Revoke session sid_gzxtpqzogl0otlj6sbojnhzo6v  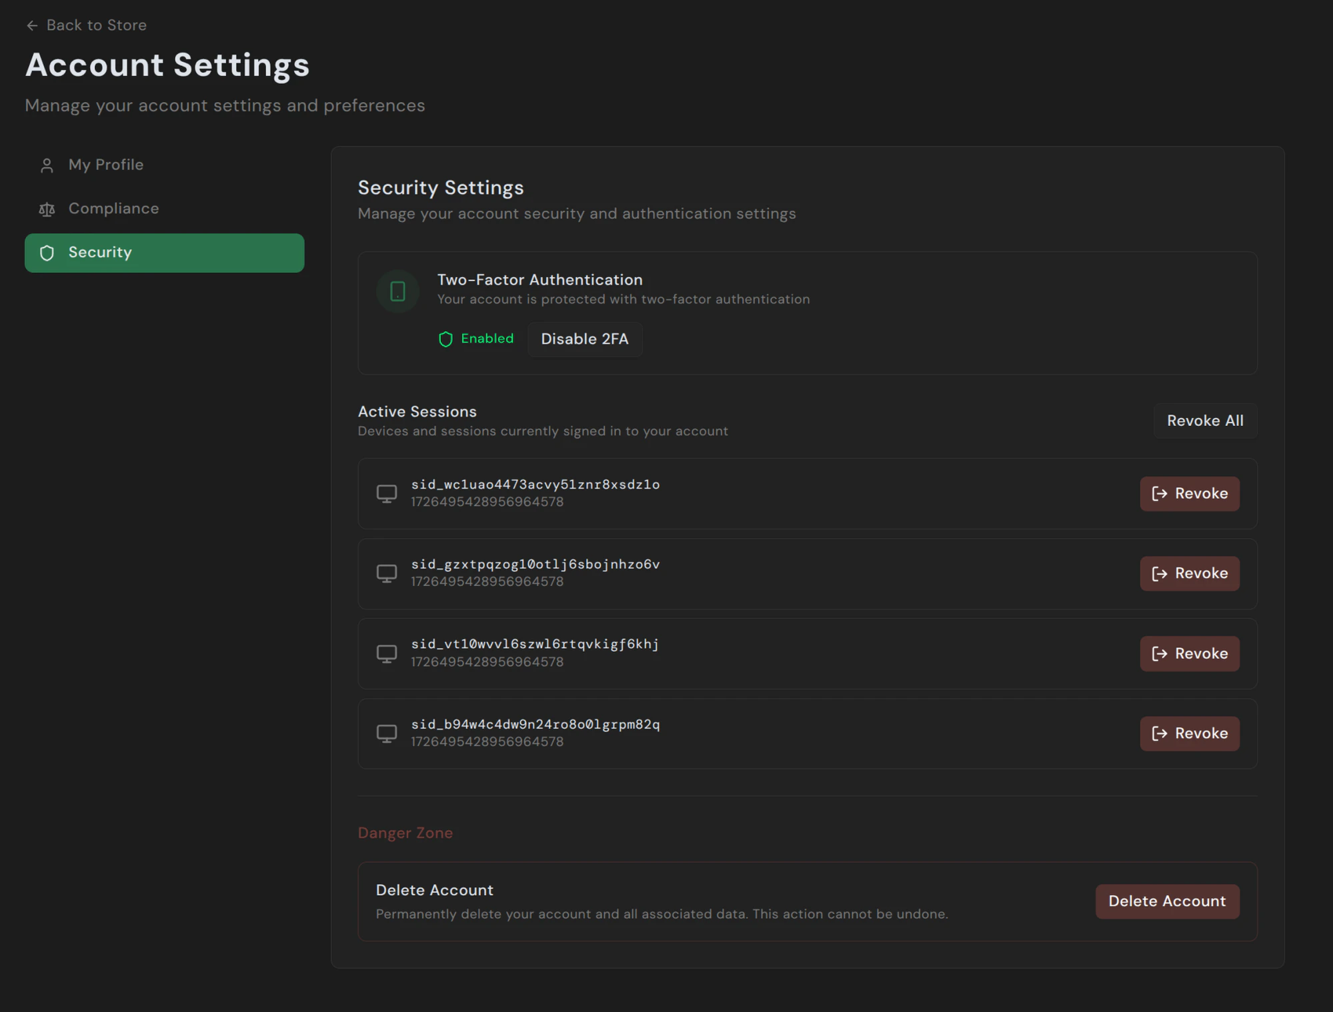coord(1189,573)
